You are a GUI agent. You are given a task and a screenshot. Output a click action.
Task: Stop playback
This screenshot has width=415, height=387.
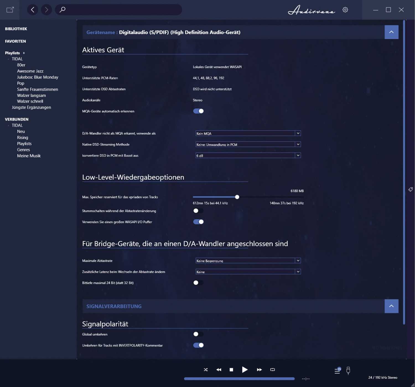(x=231, y=370)
